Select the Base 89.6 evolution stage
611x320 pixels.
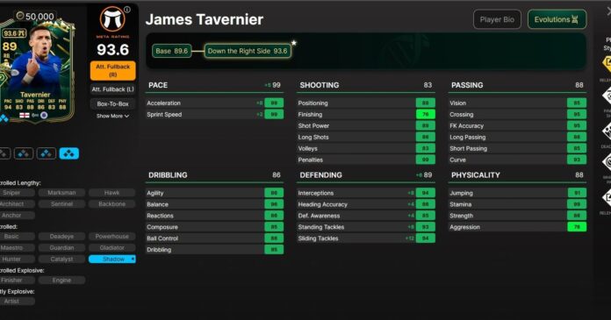click(172, 51)
